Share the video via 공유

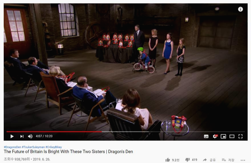[209, 160]
